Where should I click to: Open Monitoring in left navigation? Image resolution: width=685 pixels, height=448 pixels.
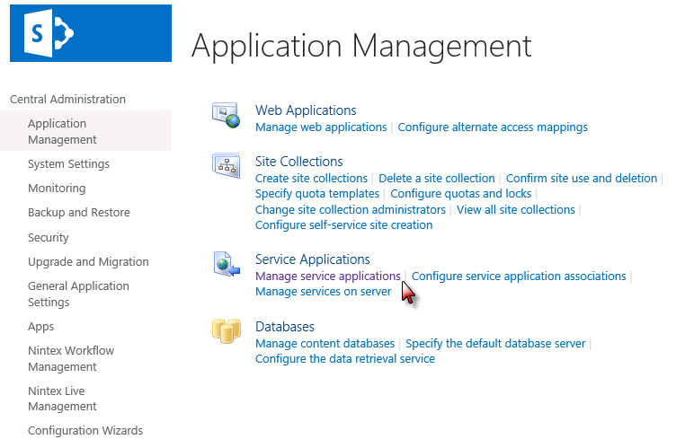[57, 189]
